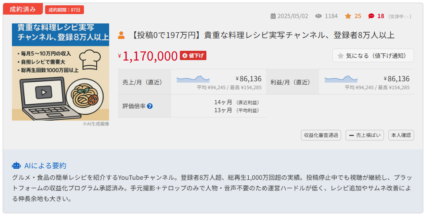This screenshot has width=426, height=216.
Task: Click the eye views icon
Action: [x=319, y=16]
